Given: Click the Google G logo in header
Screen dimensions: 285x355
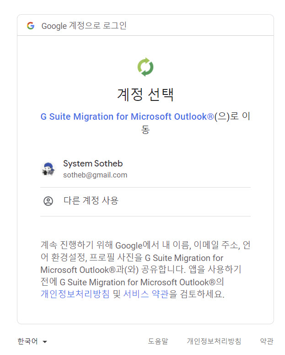Looking at the screenshot, I should coord(31,26).
